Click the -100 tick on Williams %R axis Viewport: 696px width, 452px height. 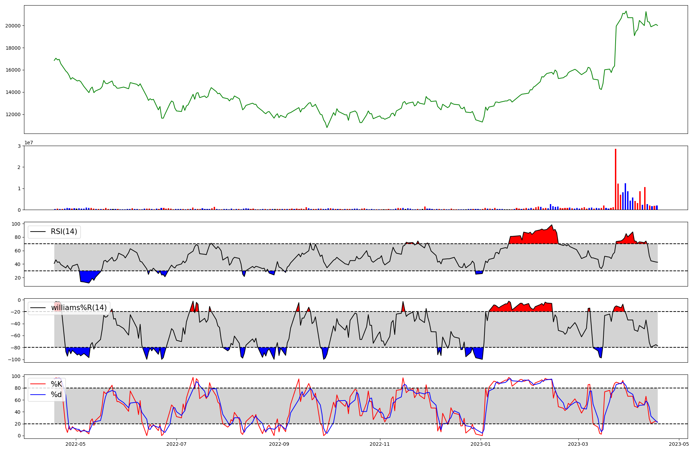(14, 360)
